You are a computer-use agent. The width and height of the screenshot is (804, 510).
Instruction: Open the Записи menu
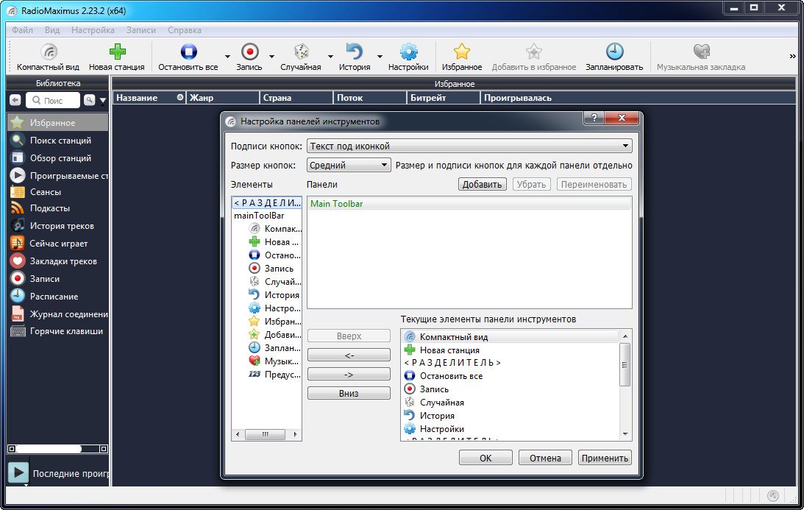(141, 30)
